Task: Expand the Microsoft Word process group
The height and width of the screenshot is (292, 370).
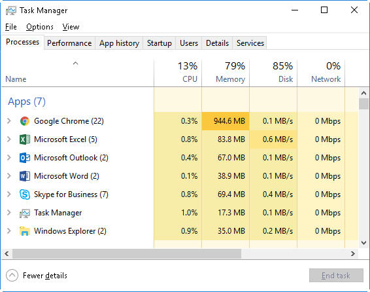Action: tap(9, 175)
